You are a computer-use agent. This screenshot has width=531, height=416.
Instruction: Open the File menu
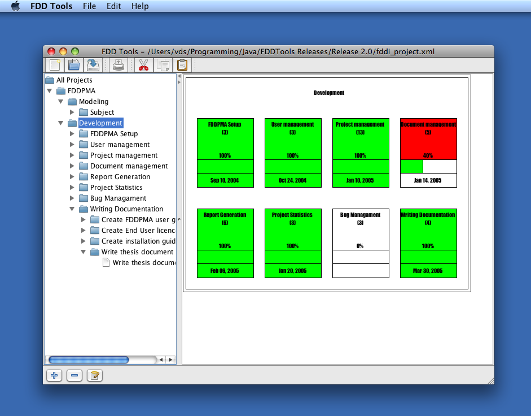click(89, 6)
